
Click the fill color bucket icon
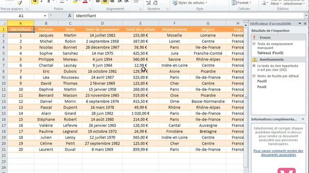[75, 1]
